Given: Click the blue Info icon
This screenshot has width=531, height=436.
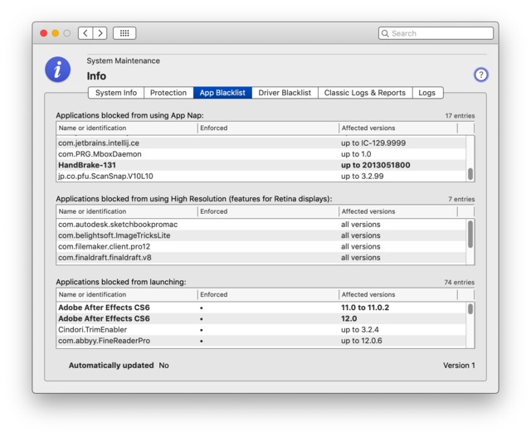Looking at the screenshot, I should point(58,70).
